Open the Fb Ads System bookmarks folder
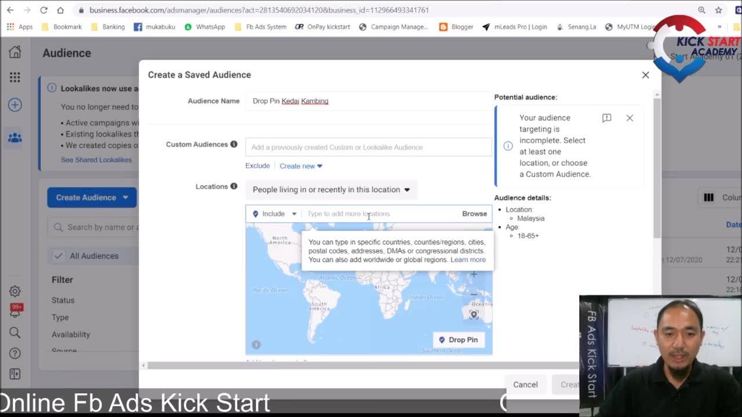Image resolution: width=742 pixels, height=417 pixels. click(x=260, y=27)
